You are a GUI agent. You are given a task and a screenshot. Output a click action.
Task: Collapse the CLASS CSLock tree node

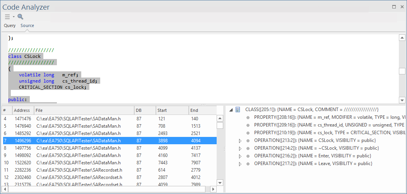tap(231, 110)
